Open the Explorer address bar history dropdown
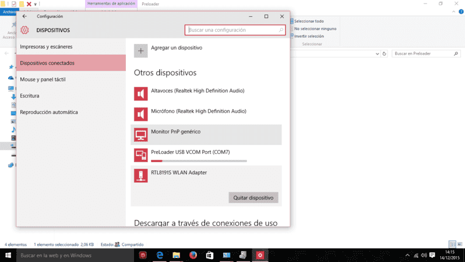This screenshot has height=262, width=465. coord(377,53)
